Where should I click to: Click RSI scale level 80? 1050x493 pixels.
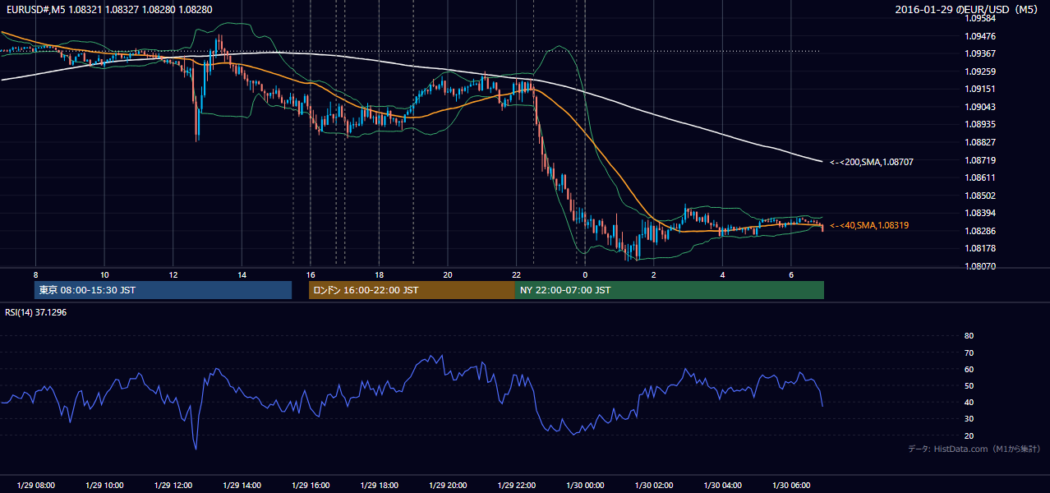[969, 336]
